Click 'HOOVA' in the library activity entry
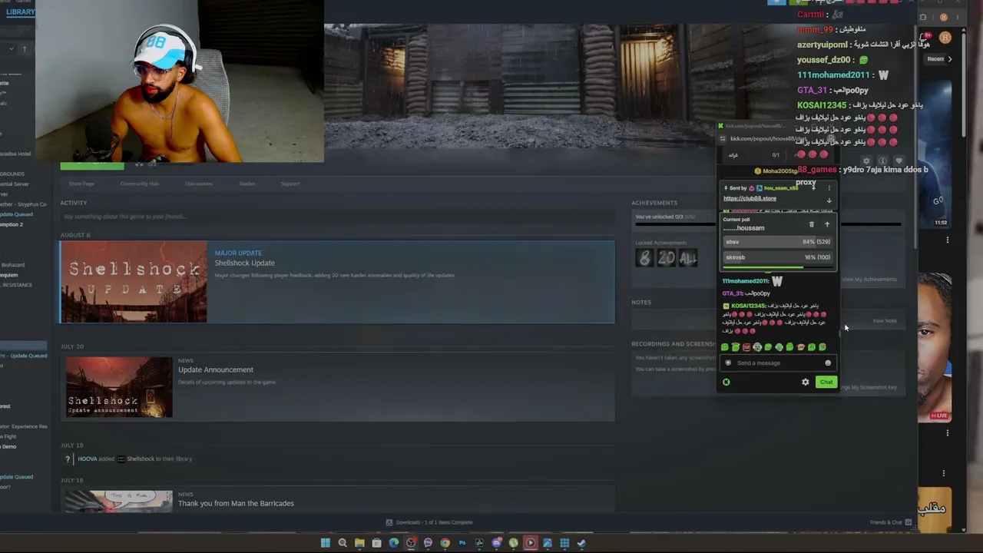The height and width of the screenshot is (553, 983). coord(88,459)
